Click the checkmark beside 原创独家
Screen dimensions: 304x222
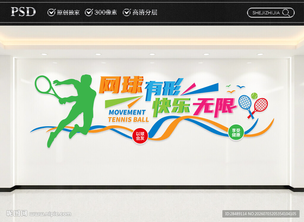(x=51, y=12)
